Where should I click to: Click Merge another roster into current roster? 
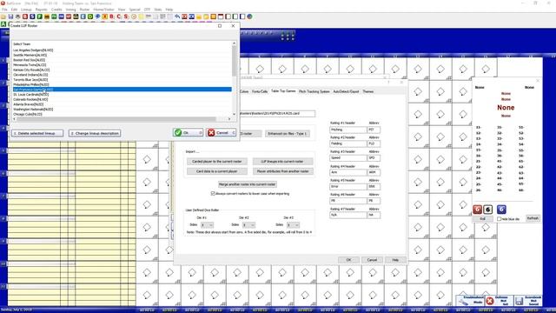(x=247, y=184)
